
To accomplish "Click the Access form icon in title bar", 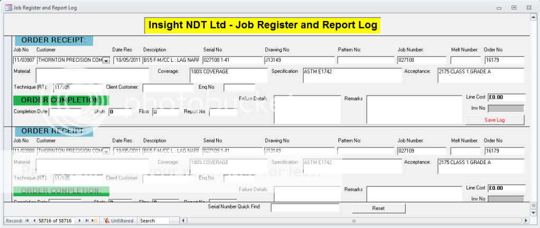I will click(8, 7).
